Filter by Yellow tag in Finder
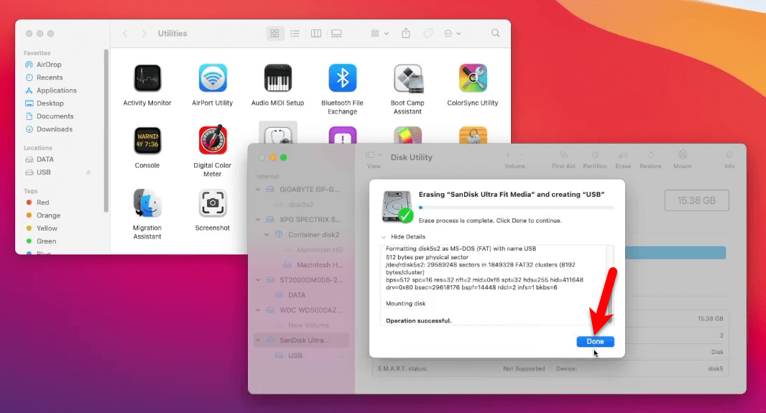The height and width of the screenshot is (413, 766). point(47,228)
